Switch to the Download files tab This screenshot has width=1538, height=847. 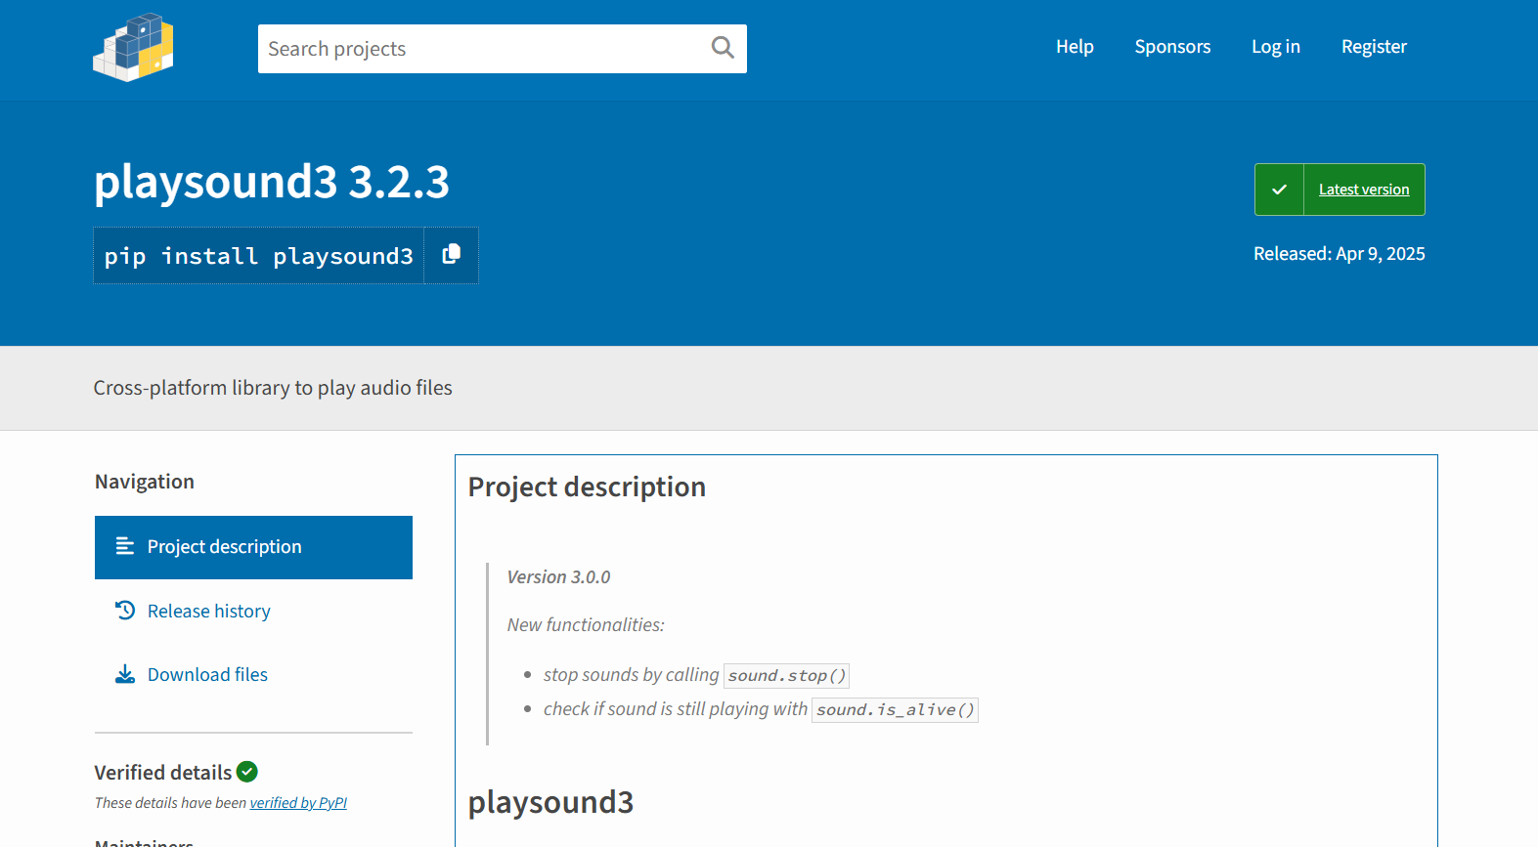tap(207, 675)
